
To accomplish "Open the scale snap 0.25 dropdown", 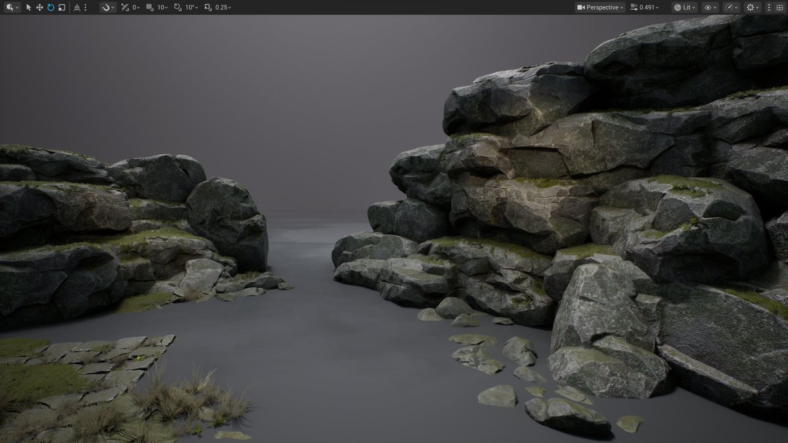I will 223,7.
